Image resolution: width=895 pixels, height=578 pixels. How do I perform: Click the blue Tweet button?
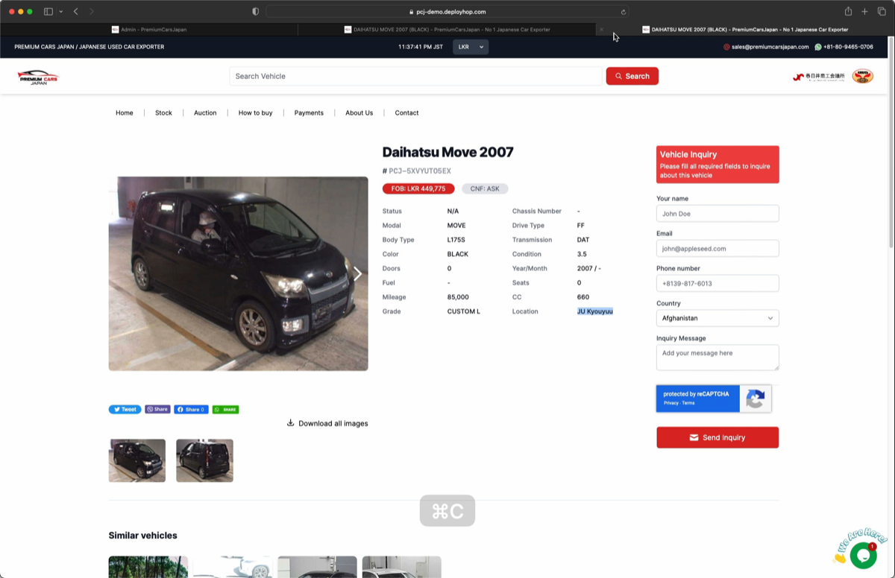click(x=125, y=410)
